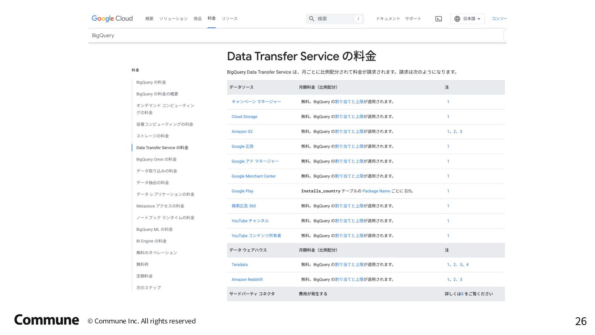Go to 定額料金 sidebar item
Screen dimensions: 595x335
coord(145,276)
